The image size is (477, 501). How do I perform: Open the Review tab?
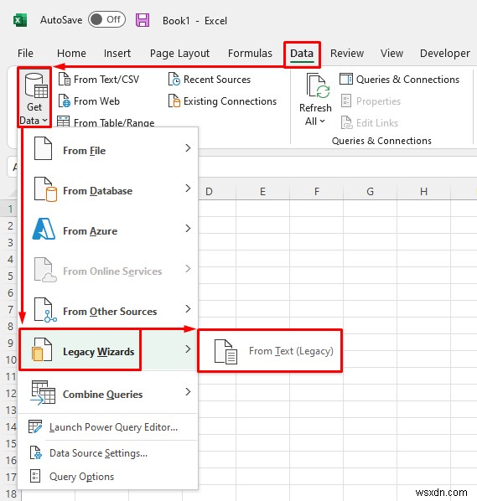tap(347, 53)
